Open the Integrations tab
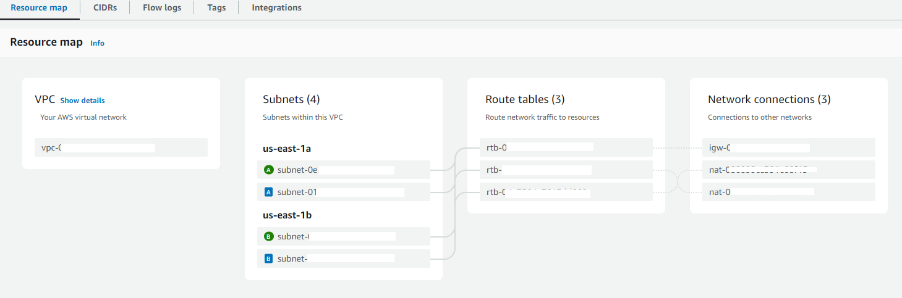This screenshot has width=902, height=298. (x=276, y=8)
